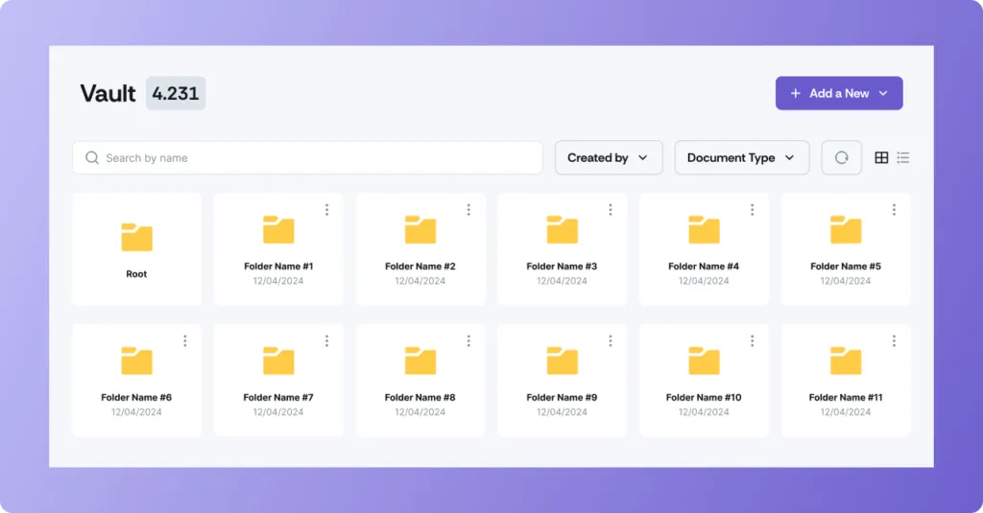
Task: Open the three-dot menu for Folder Name #1
Action: point(326,210)
